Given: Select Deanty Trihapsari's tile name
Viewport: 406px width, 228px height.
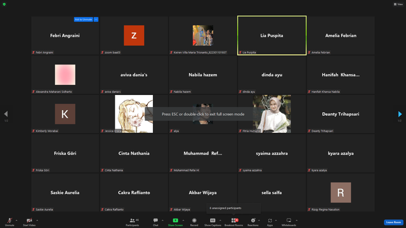Looking at the screenshot, I should point(341,114).
